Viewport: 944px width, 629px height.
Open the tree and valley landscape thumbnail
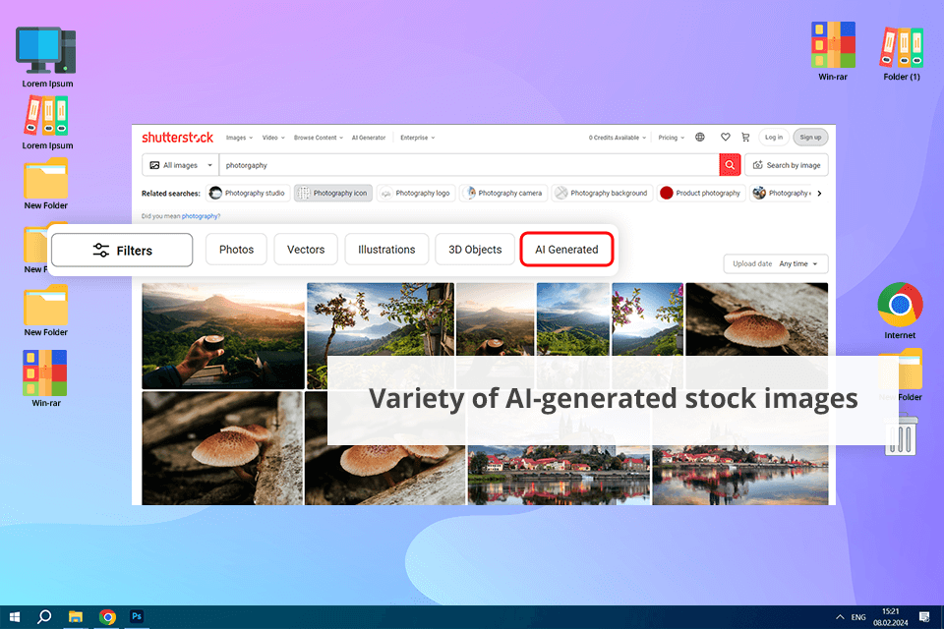coord(381,319)
